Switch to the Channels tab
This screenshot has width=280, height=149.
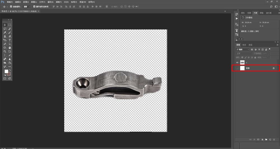point(244,45)
